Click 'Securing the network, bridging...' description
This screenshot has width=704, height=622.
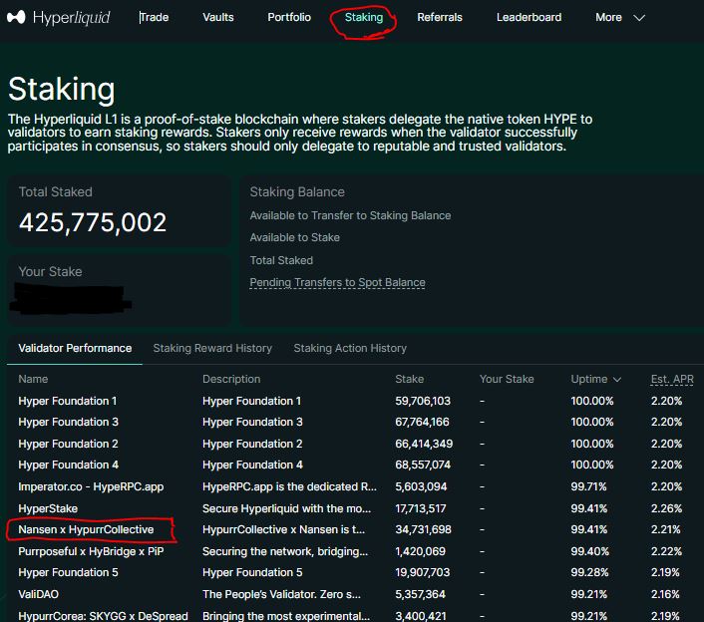pos(285,551)
